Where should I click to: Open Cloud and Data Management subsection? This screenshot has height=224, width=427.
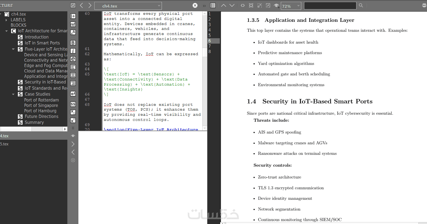[x=46, y=71]
